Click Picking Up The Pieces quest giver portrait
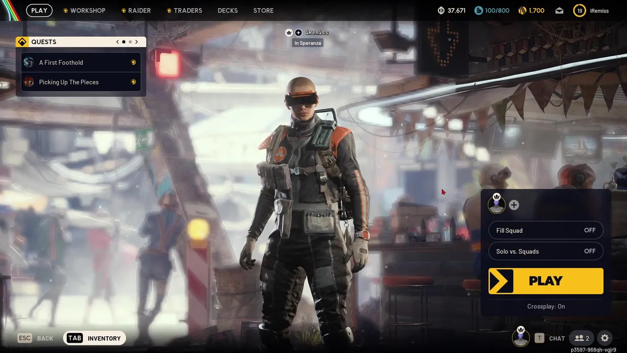Screen dimensions: 627x353 [x=29, y=82]
